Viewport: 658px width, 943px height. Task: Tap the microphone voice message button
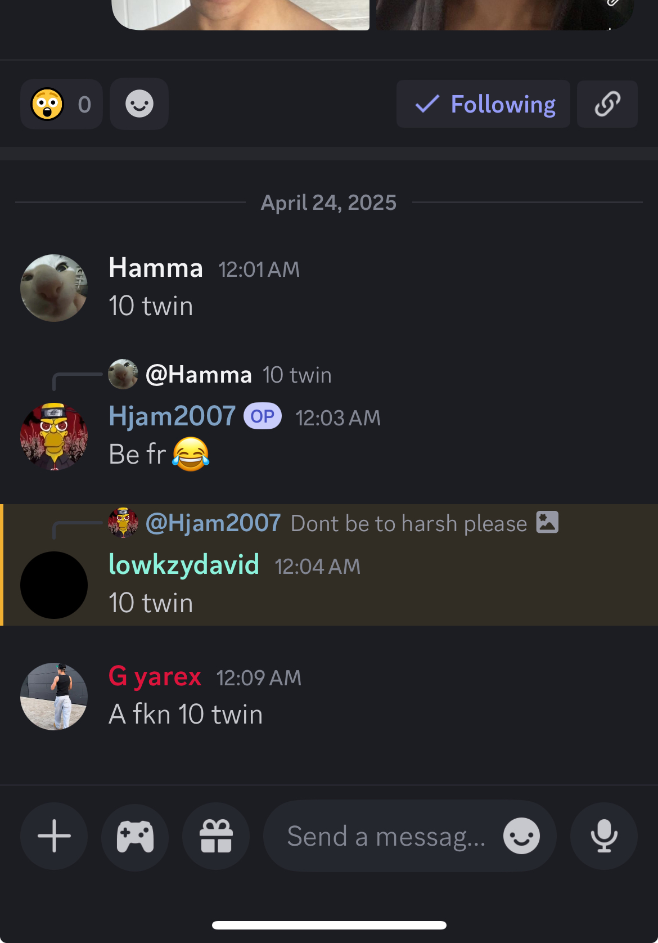coord(604,836)
